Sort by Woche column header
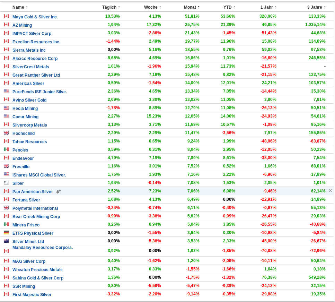 (152, 7)
